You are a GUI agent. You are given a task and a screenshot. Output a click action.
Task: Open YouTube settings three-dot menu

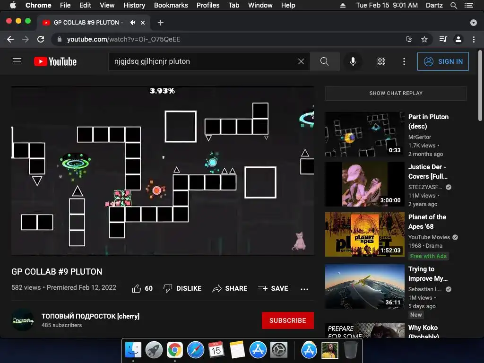[x=404, y=61]
